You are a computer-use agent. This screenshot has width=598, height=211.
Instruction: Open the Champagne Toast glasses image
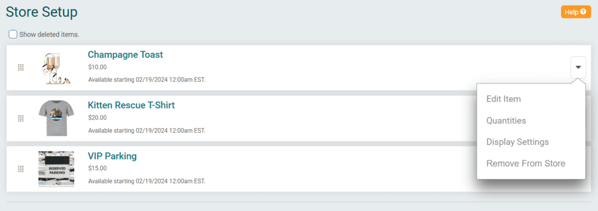tap(57, 68)
